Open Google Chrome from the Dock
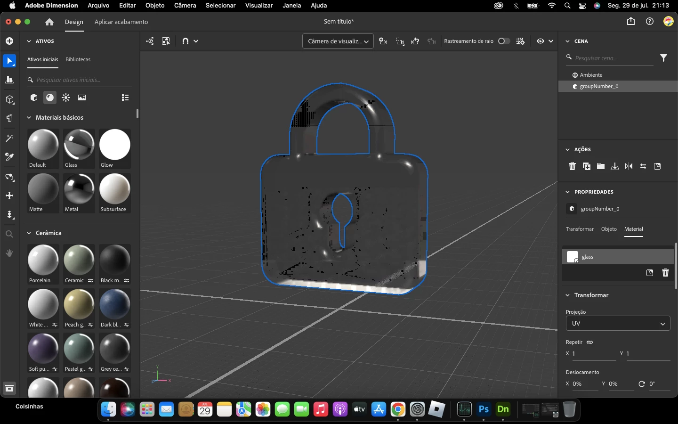678x424 pixels. pos(398,409)
